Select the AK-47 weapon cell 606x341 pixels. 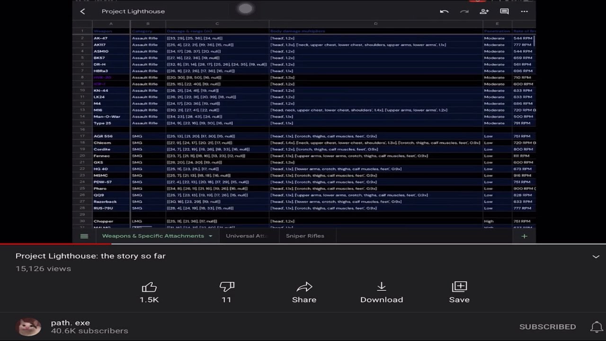click(x=111, y=38)
